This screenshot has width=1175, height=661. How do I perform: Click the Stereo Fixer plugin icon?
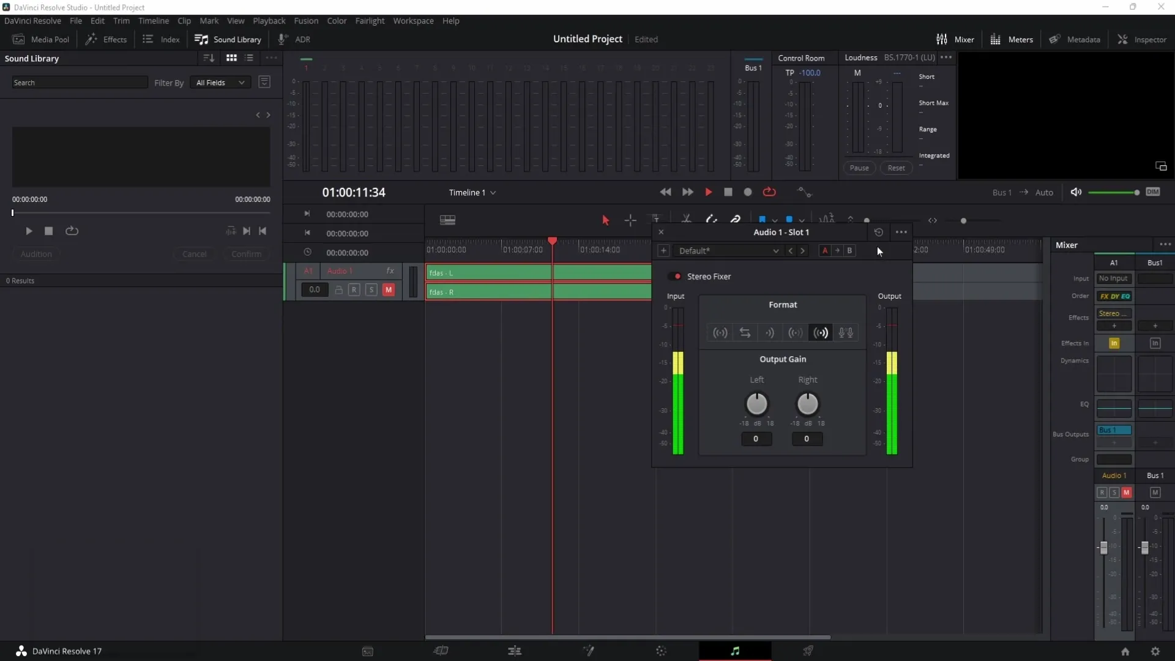click(x=676, y=276)
